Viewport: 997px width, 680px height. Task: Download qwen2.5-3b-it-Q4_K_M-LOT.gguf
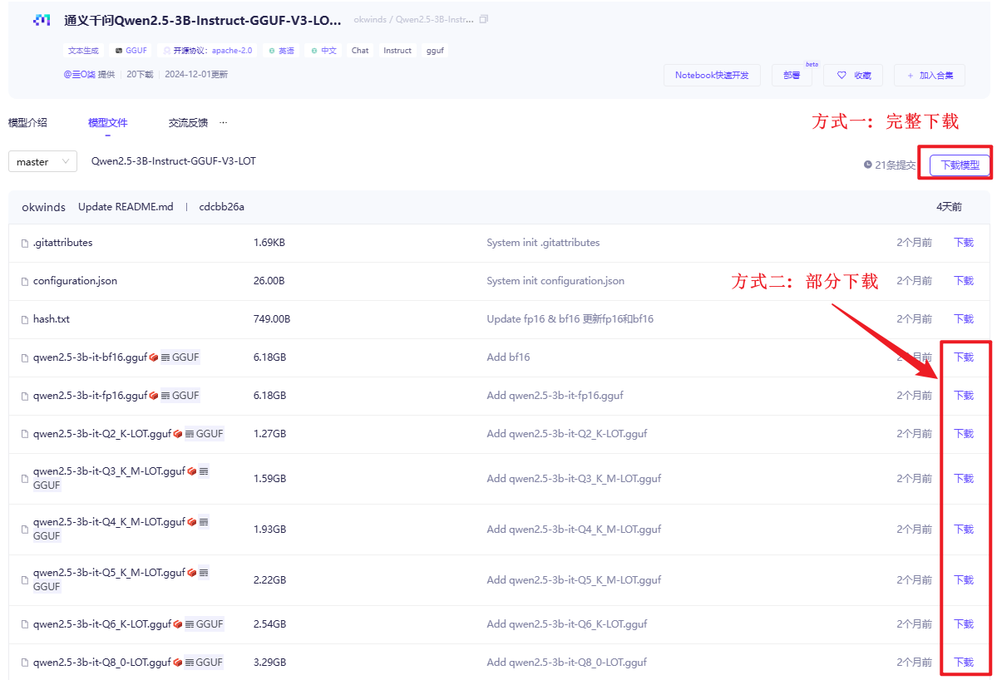pyautogui.click(x=963, y=530)
